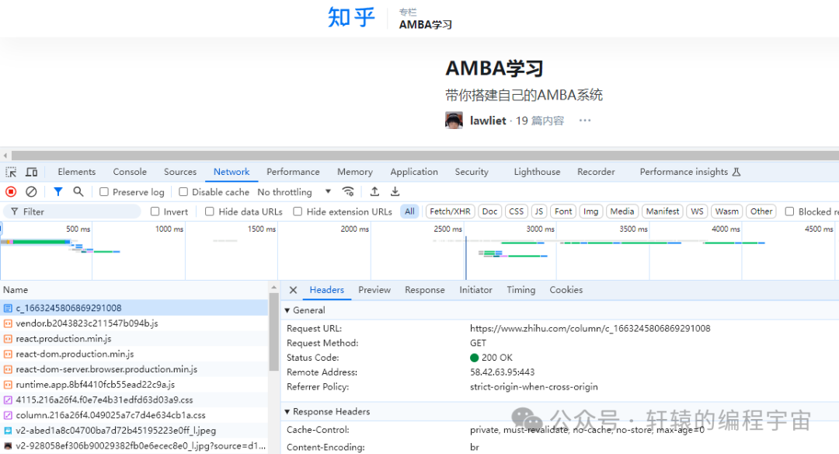Filter by Img requests
This screenshot has width=839, height=454.
click(590, 211)
